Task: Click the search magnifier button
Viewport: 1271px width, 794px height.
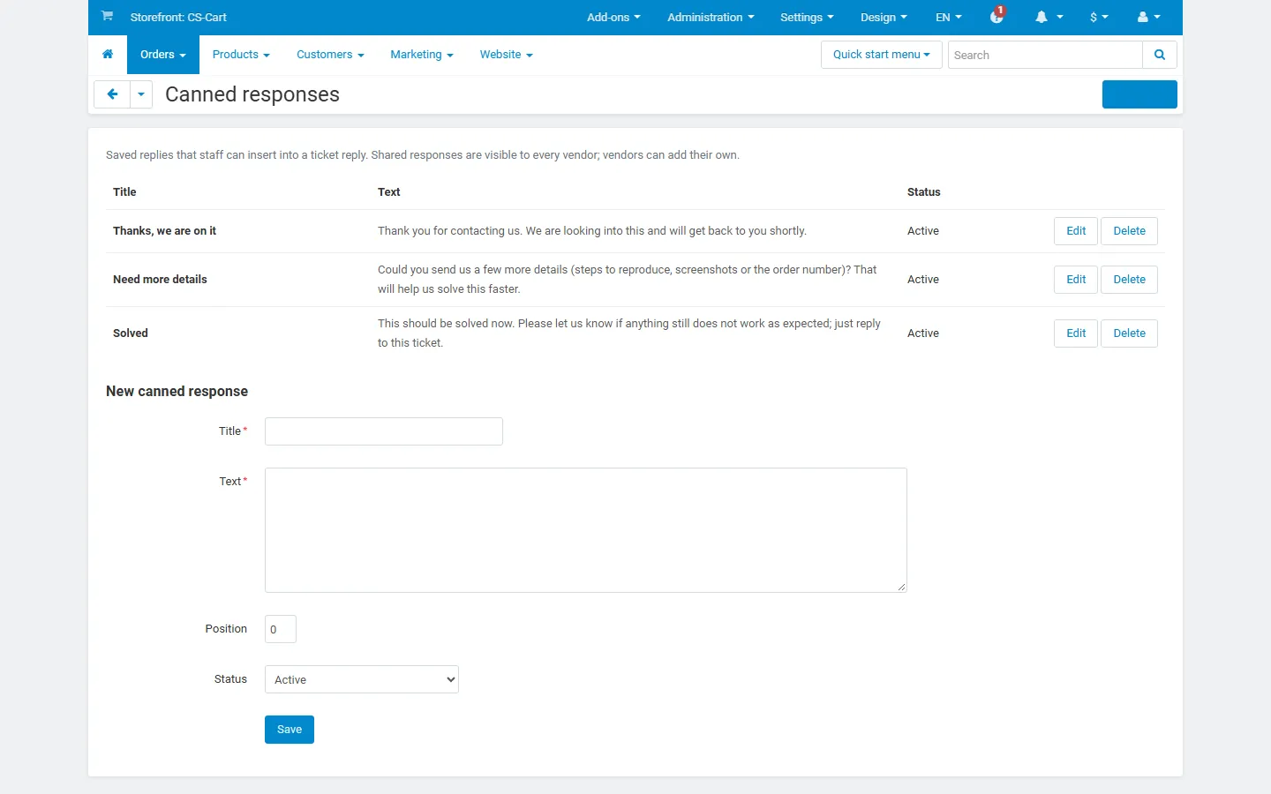Action: point(1160,55)
